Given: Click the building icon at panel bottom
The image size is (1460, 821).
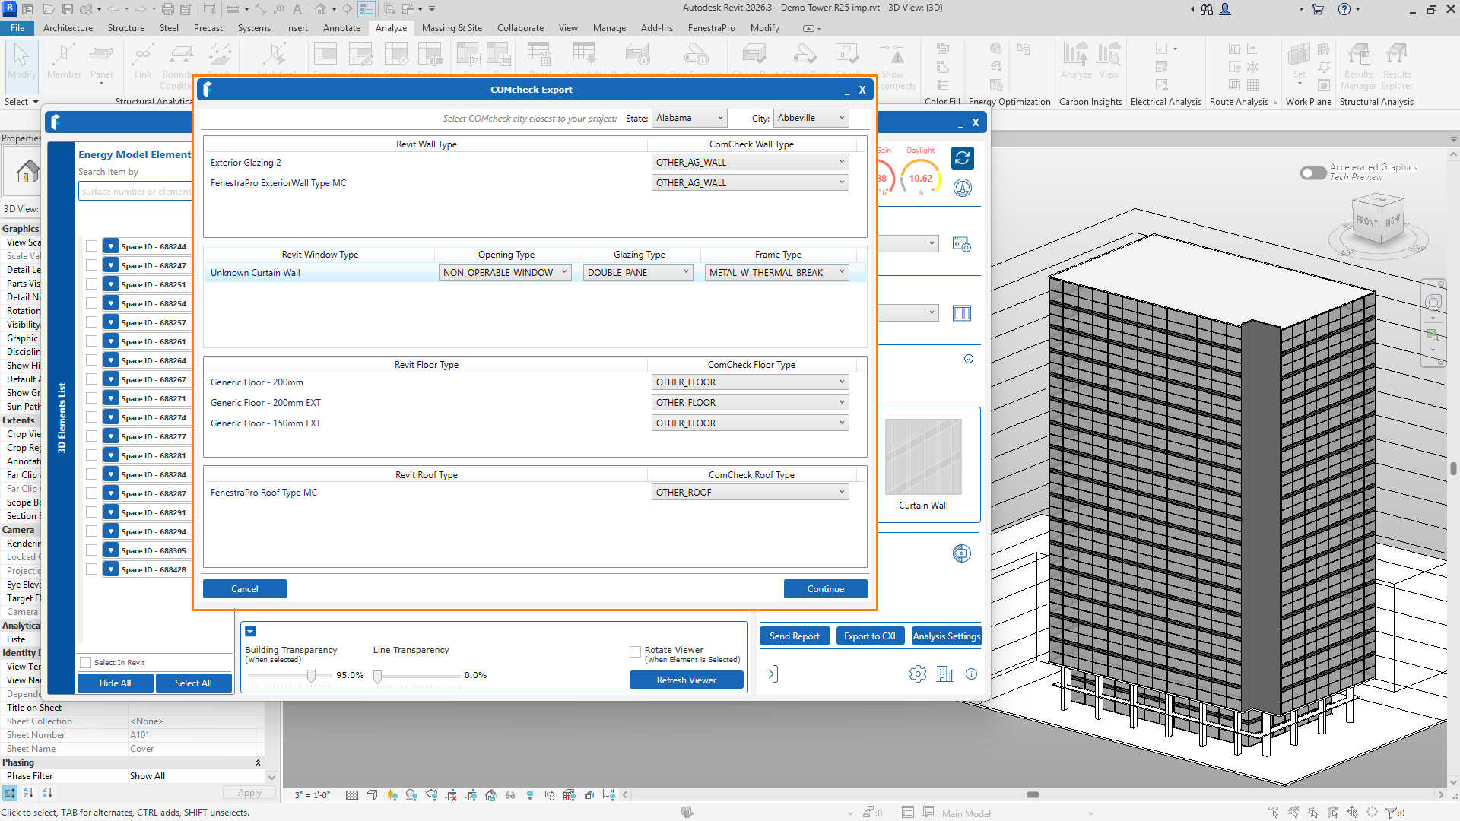Looking at the screenshot, I should click(x=945, y=674).
